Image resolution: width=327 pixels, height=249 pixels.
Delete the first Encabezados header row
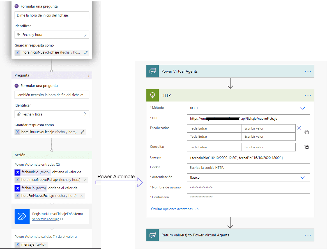point(299,128)
